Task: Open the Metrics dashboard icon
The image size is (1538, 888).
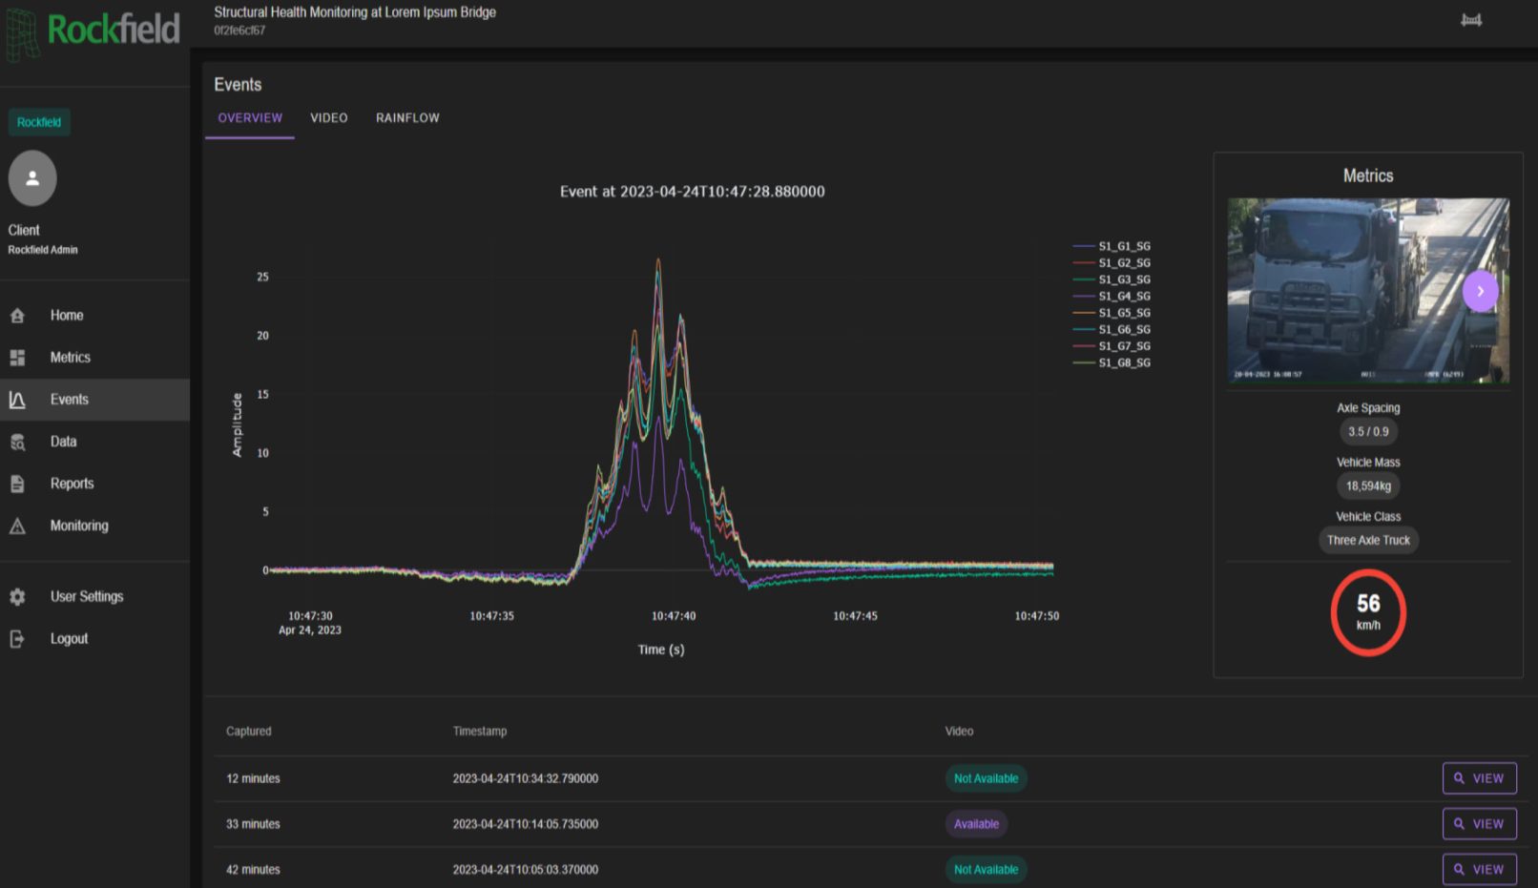Action: pyautogui.click(x=17, y=358)
